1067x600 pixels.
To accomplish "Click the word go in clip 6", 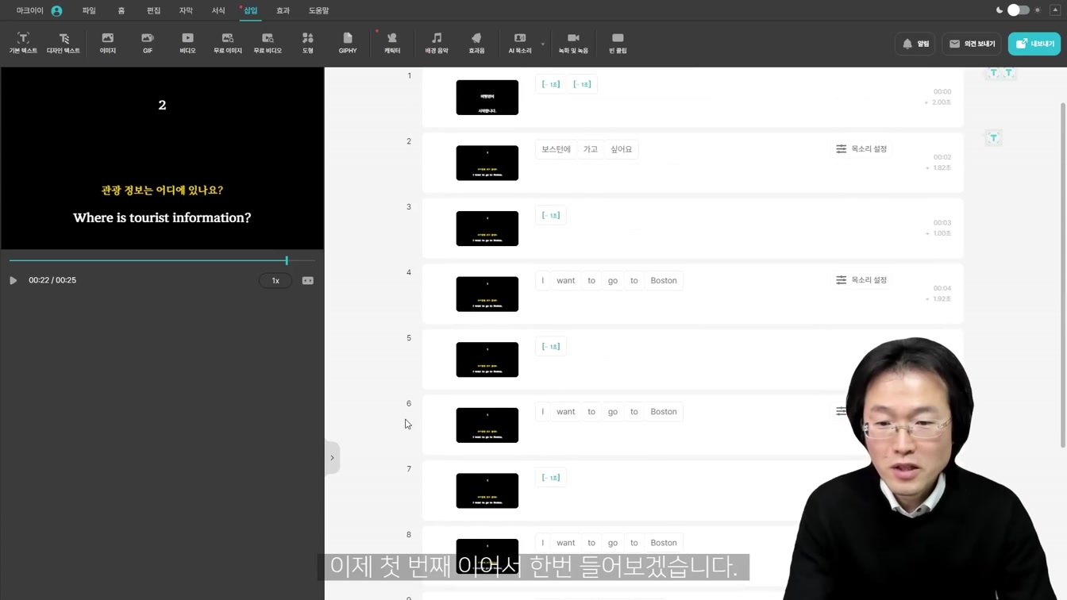I will click(x=613, y=412).
